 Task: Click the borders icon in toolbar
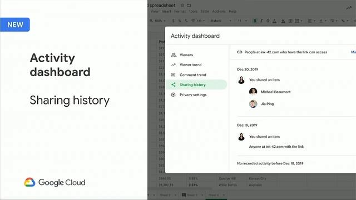[x=290, y=21]
